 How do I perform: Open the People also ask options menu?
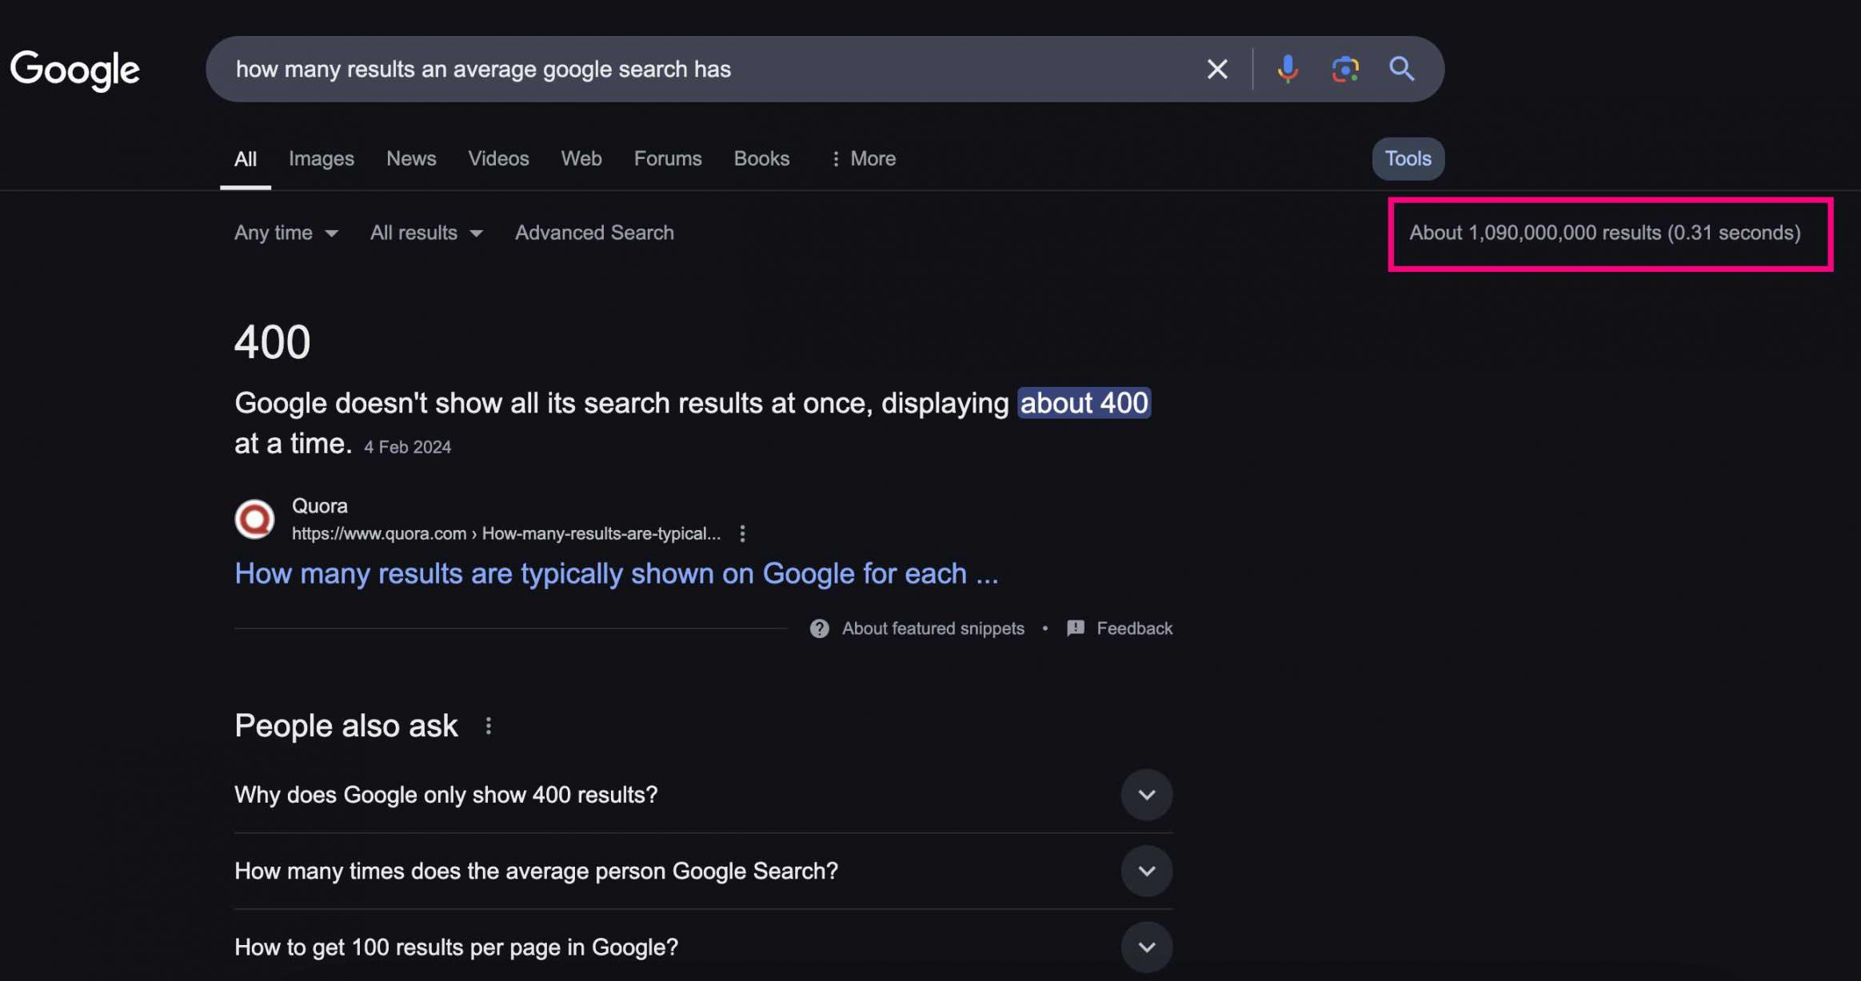(x=488, y=725)
